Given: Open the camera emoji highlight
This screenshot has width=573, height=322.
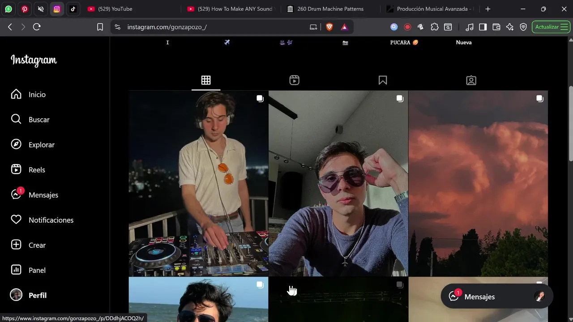Looking at the screenshot, I should pos(345,42).
